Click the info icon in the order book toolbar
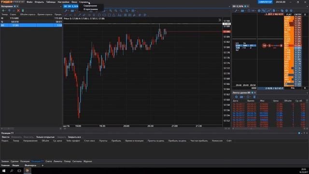The image size is (309, 174). (259, 11)
